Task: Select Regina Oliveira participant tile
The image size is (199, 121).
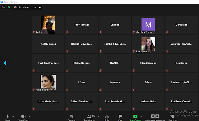Action: click(x=81, y=44)
